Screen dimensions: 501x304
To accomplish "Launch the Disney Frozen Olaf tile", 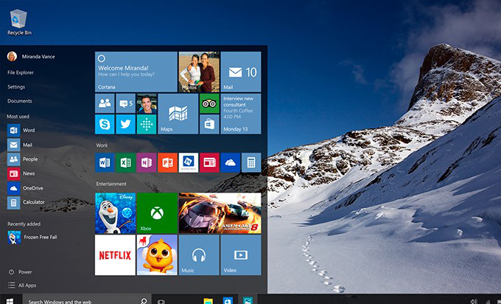I will click(115, 213).
